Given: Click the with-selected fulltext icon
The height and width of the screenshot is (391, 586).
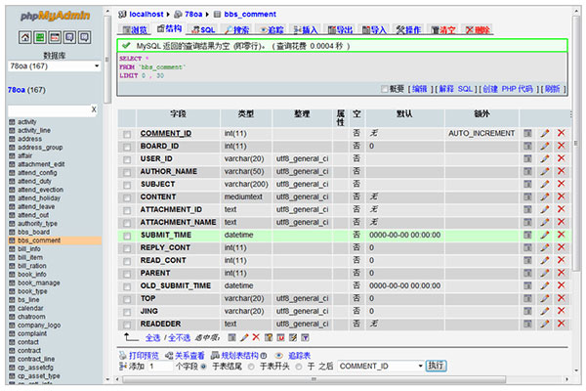Looking at the screenshot, I should pos(305,338).
